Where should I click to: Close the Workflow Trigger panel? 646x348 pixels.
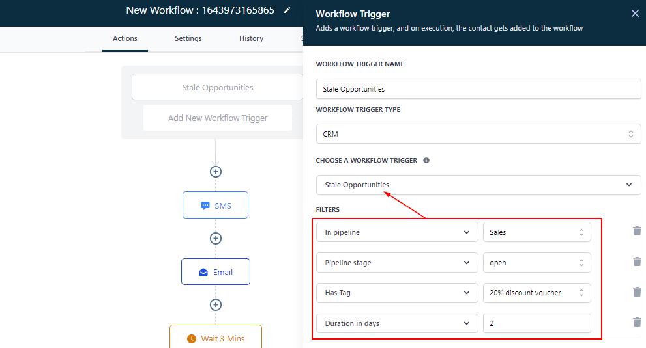pyautogui.click(x=635, y=14)
